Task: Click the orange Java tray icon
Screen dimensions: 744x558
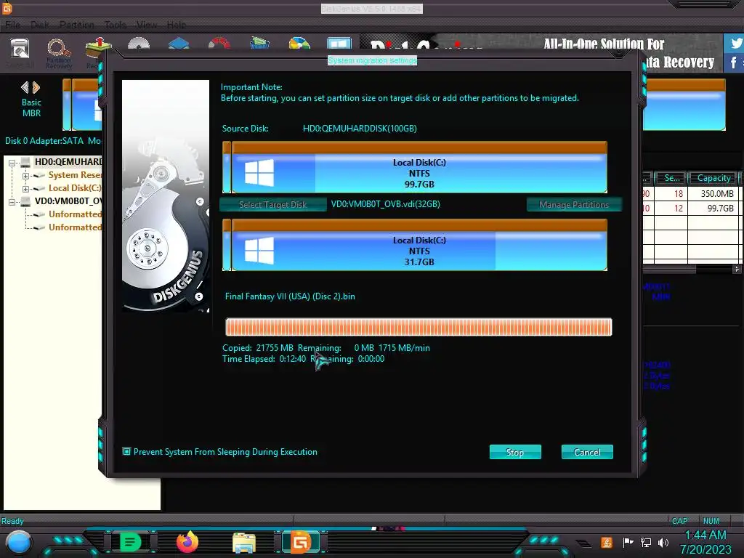Action: [607, 542]
